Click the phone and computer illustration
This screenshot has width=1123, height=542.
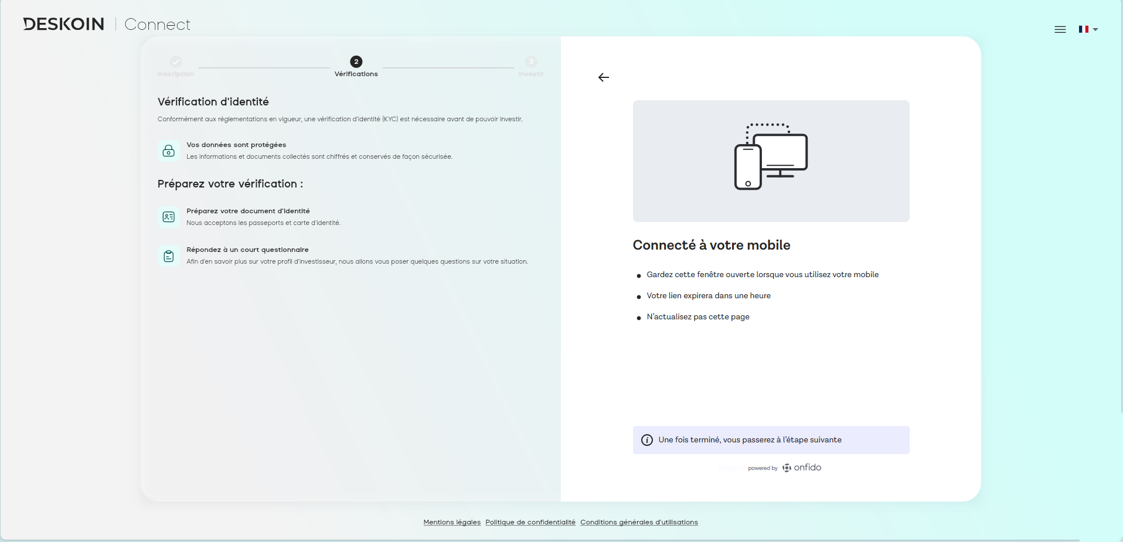[x=771, y=161]
